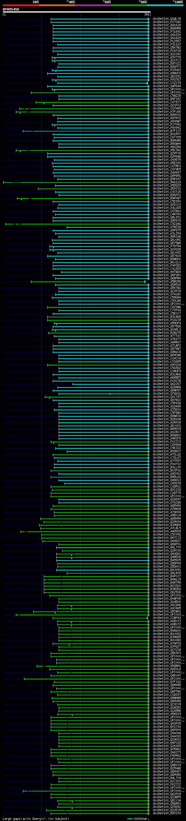Select hit UniRef100_B9RVW7

[x=167, y=198]
